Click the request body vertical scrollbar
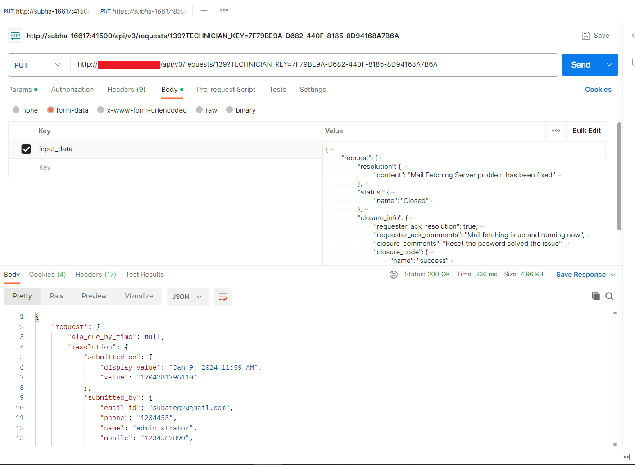635x465 pixels. tap(619, 176)
